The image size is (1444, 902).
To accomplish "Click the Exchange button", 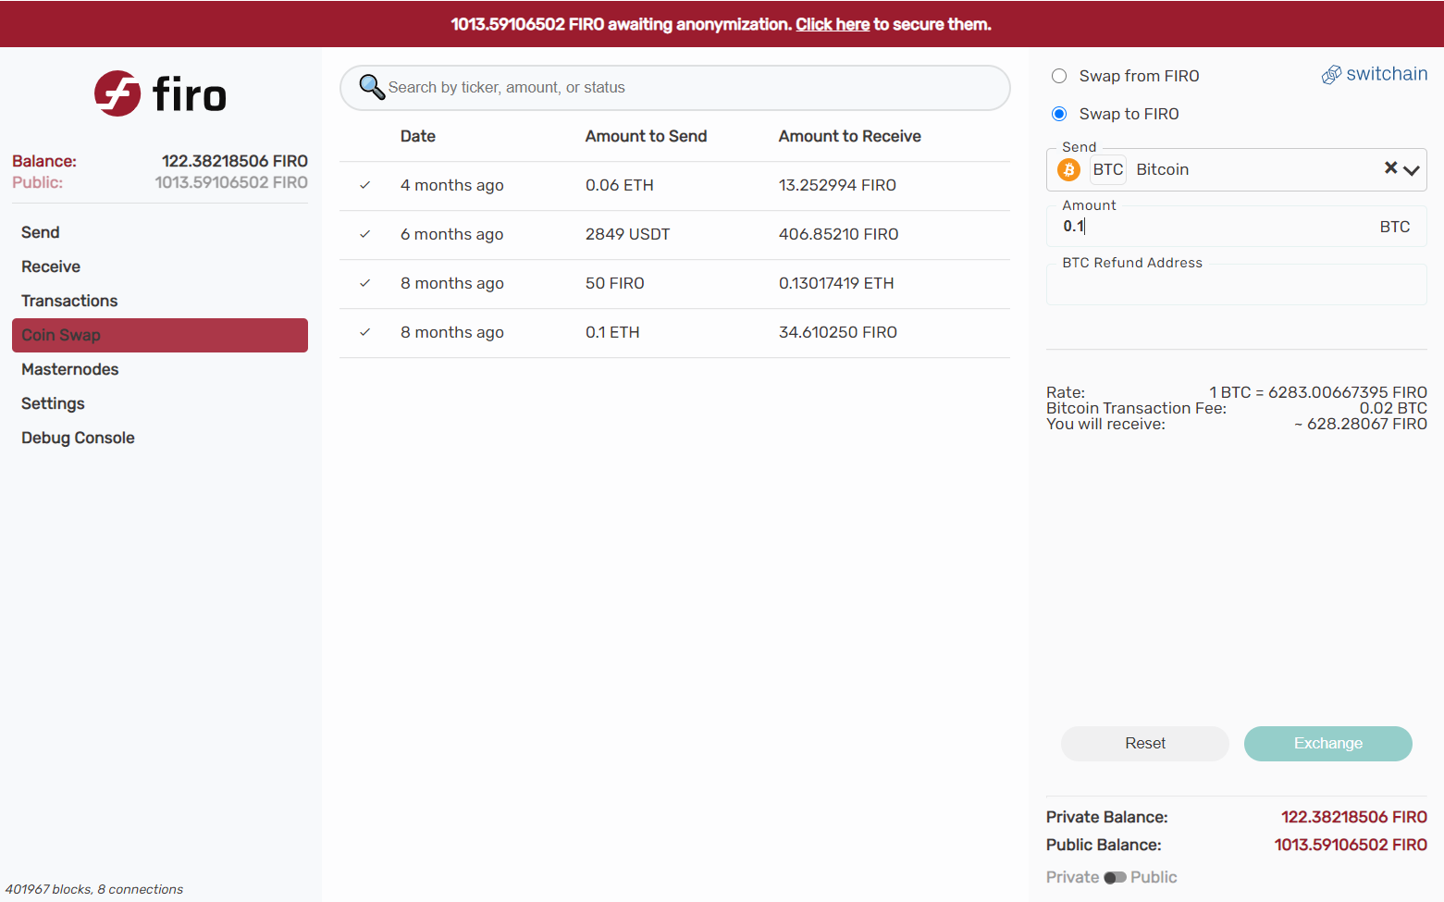I will (x=1328, y=744).
